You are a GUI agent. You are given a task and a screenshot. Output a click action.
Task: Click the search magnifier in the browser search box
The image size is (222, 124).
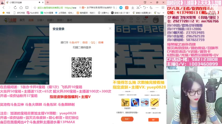point(114,8)
